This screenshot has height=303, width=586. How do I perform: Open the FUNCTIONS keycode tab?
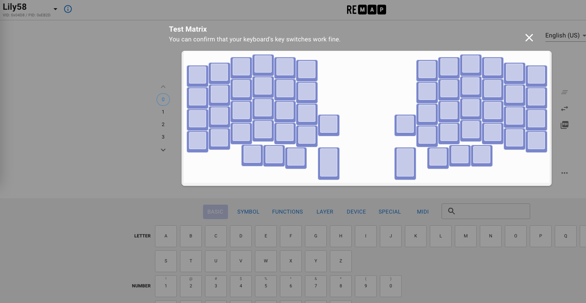coord(287,212)
